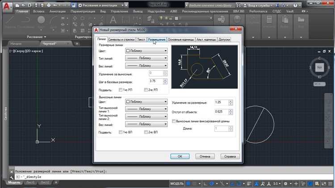Enable the 1-ю РП suppress checkbox
Image resolution: width=335 pixels, height=188 pixels.
pos(121,90)
